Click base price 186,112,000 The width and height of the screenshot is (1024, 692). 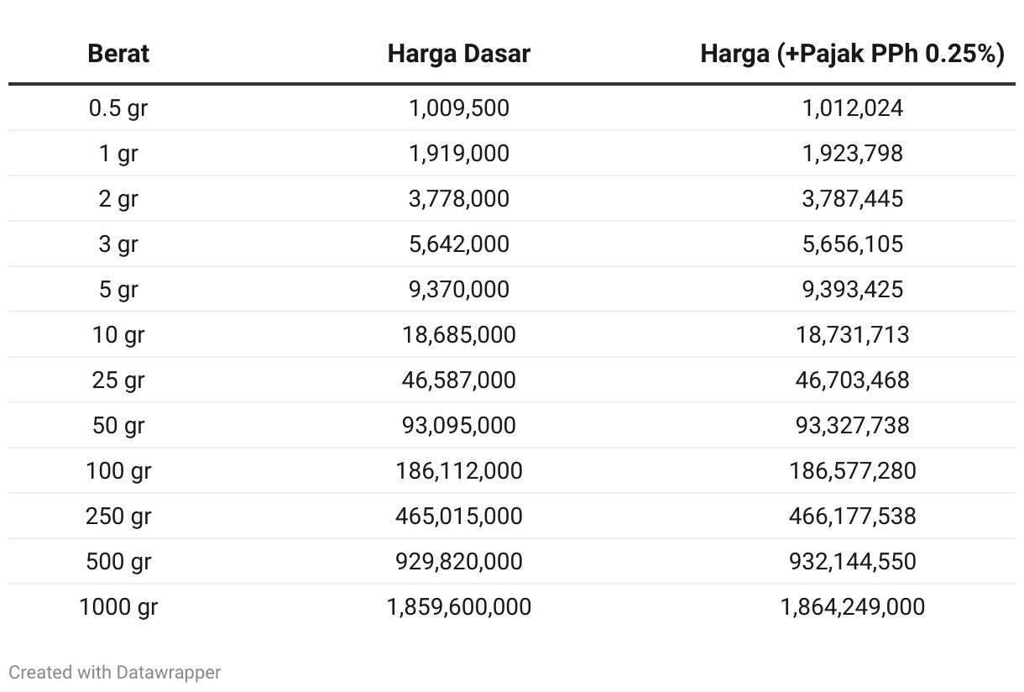(459, 471)
